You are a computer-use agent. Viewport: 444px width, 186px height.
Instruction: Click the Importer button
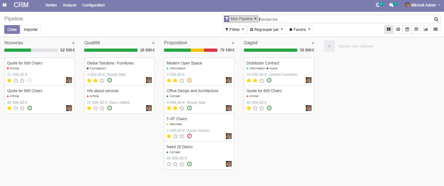point(31,30)
